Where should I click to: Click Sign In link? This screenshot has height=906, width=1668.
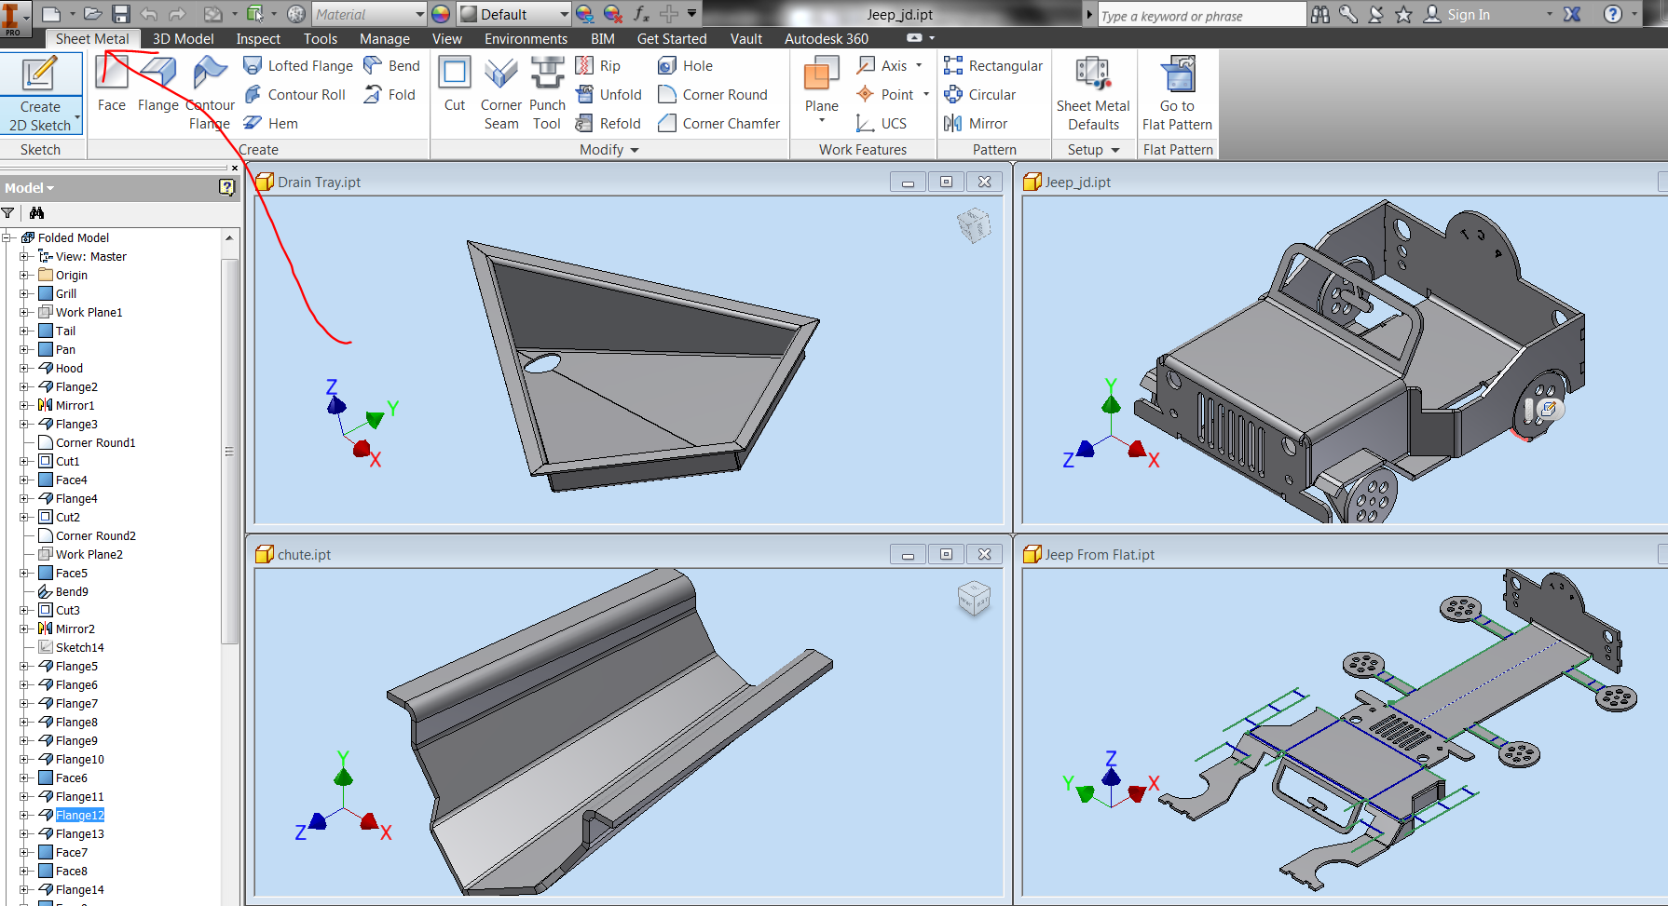(1468, 15)
